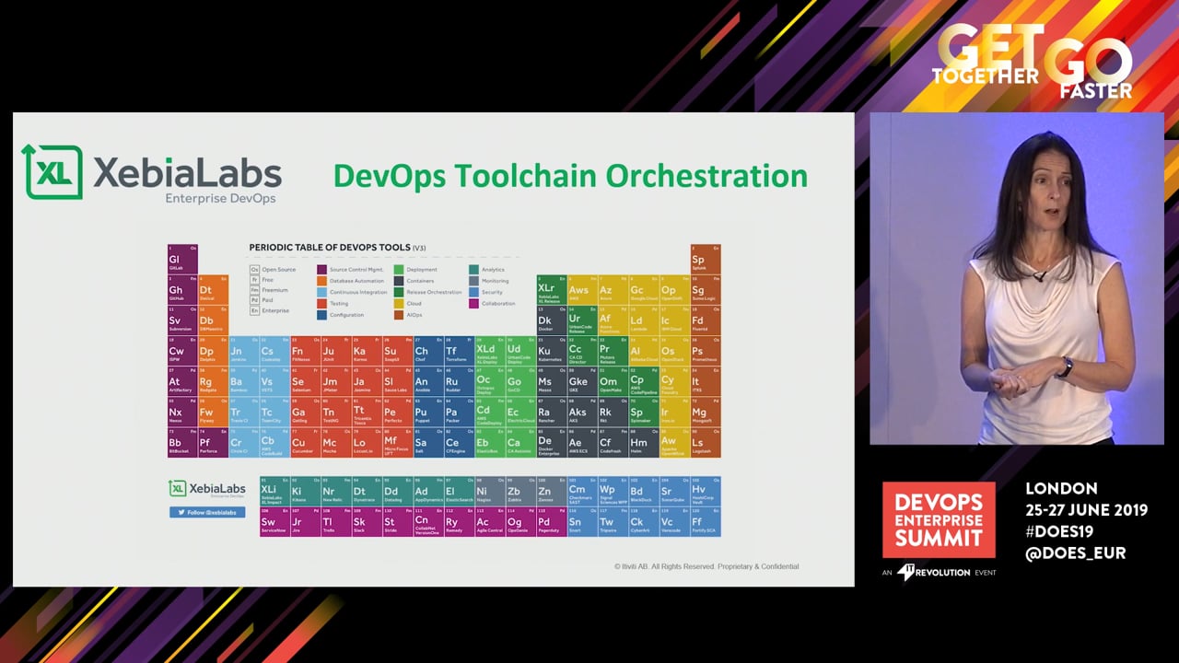
Task: Select the Gl GitLab cell
Action: pos(182,259)
